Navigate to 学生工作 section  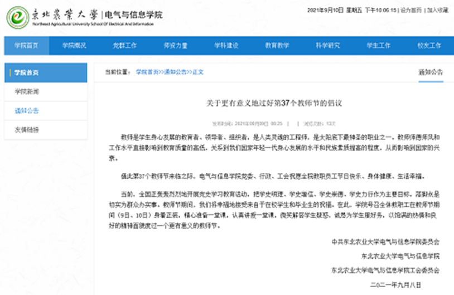pos(378,46)
